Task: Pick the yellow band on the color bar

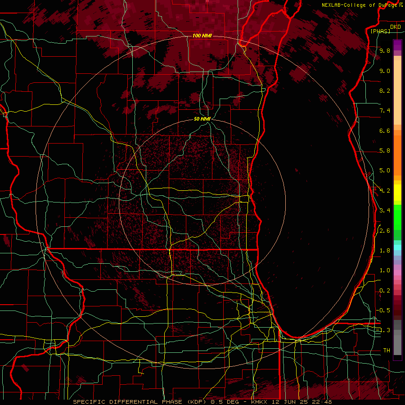Action: coord(397,193)
